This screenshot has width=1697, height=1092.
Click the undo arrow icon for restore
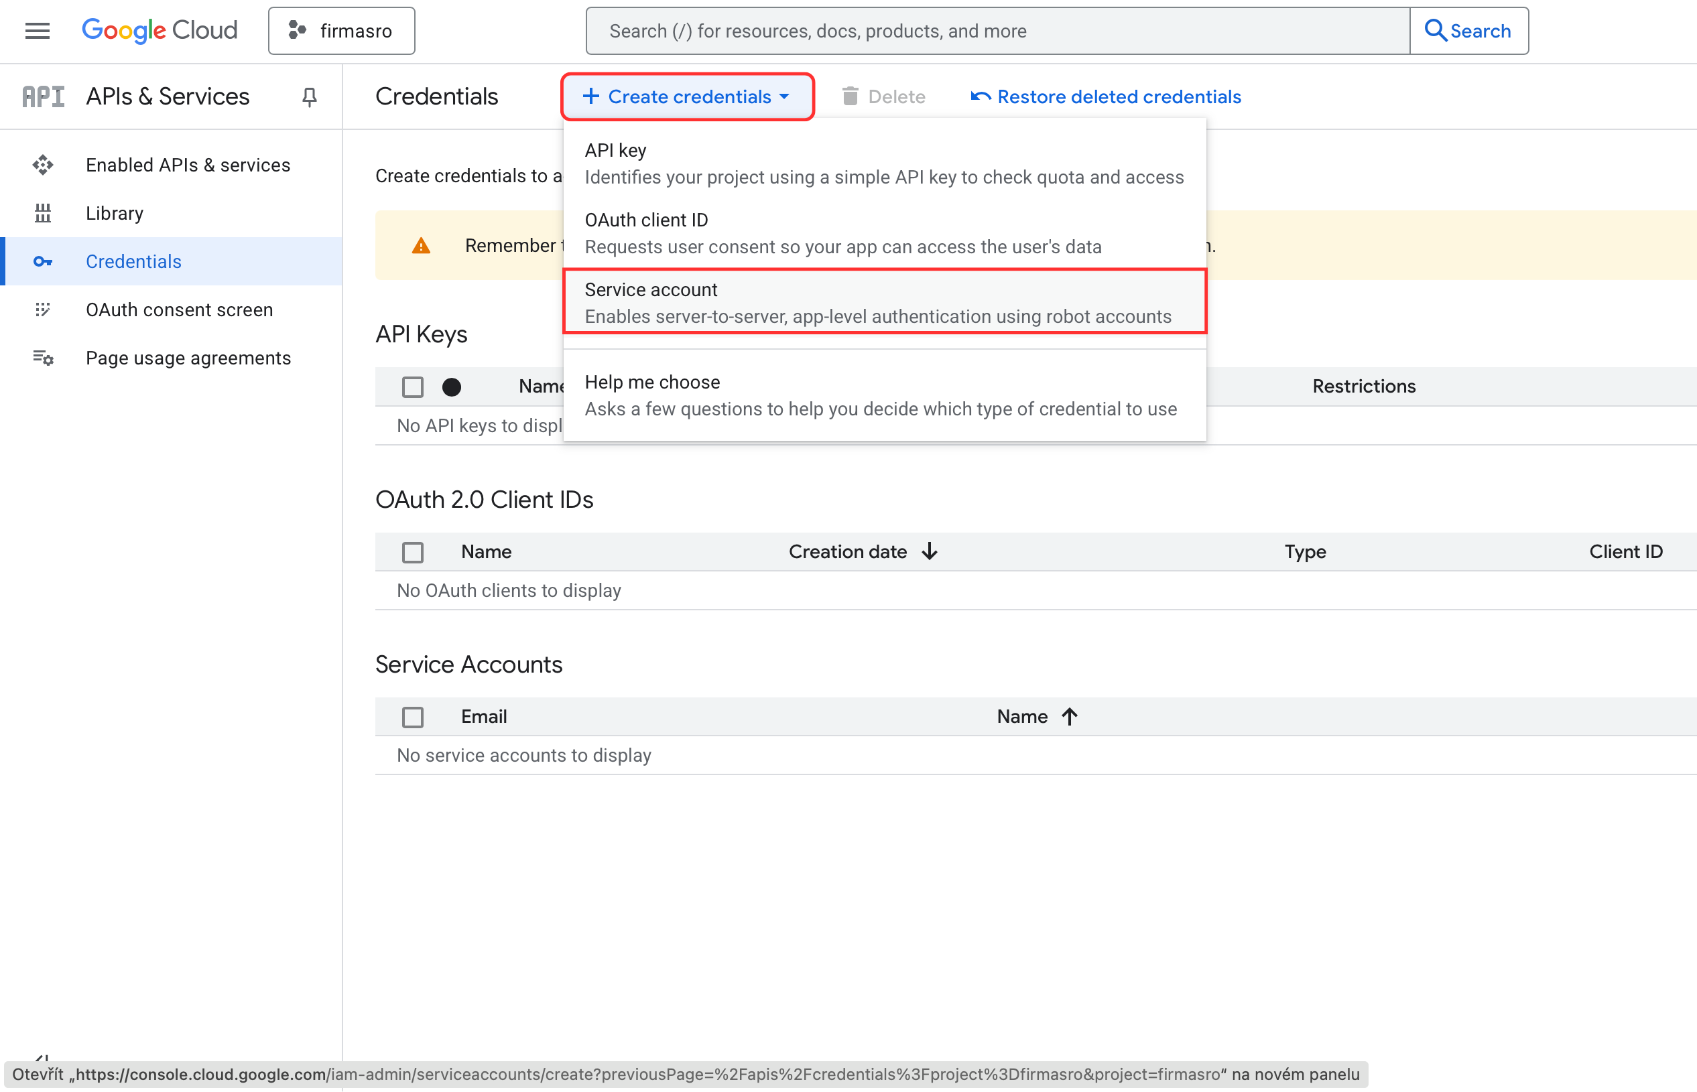pos(981,96)
